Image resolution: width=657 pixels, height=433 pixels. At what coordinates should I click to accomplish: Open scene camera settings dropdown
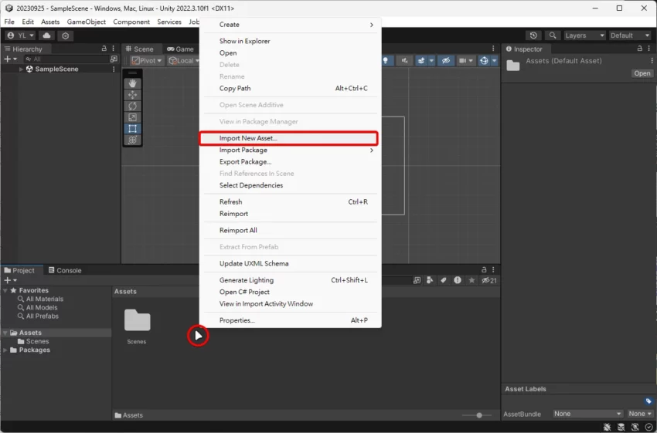(x=465, y=61)
